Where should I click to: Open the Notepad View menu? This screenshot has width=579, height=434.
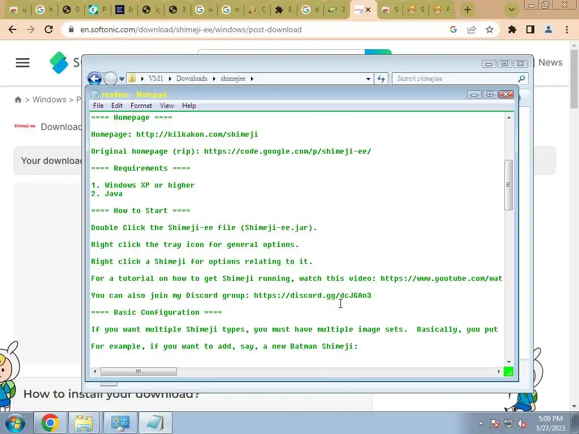pos(167,106)
